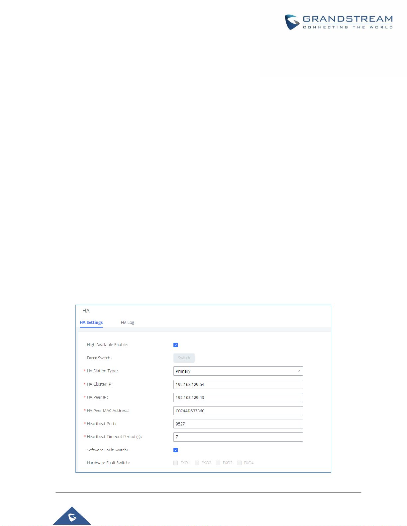The height and width of the screenshot is (526, 407).
Task: Click the Grandstream logo at top
Action: point(339,22)
